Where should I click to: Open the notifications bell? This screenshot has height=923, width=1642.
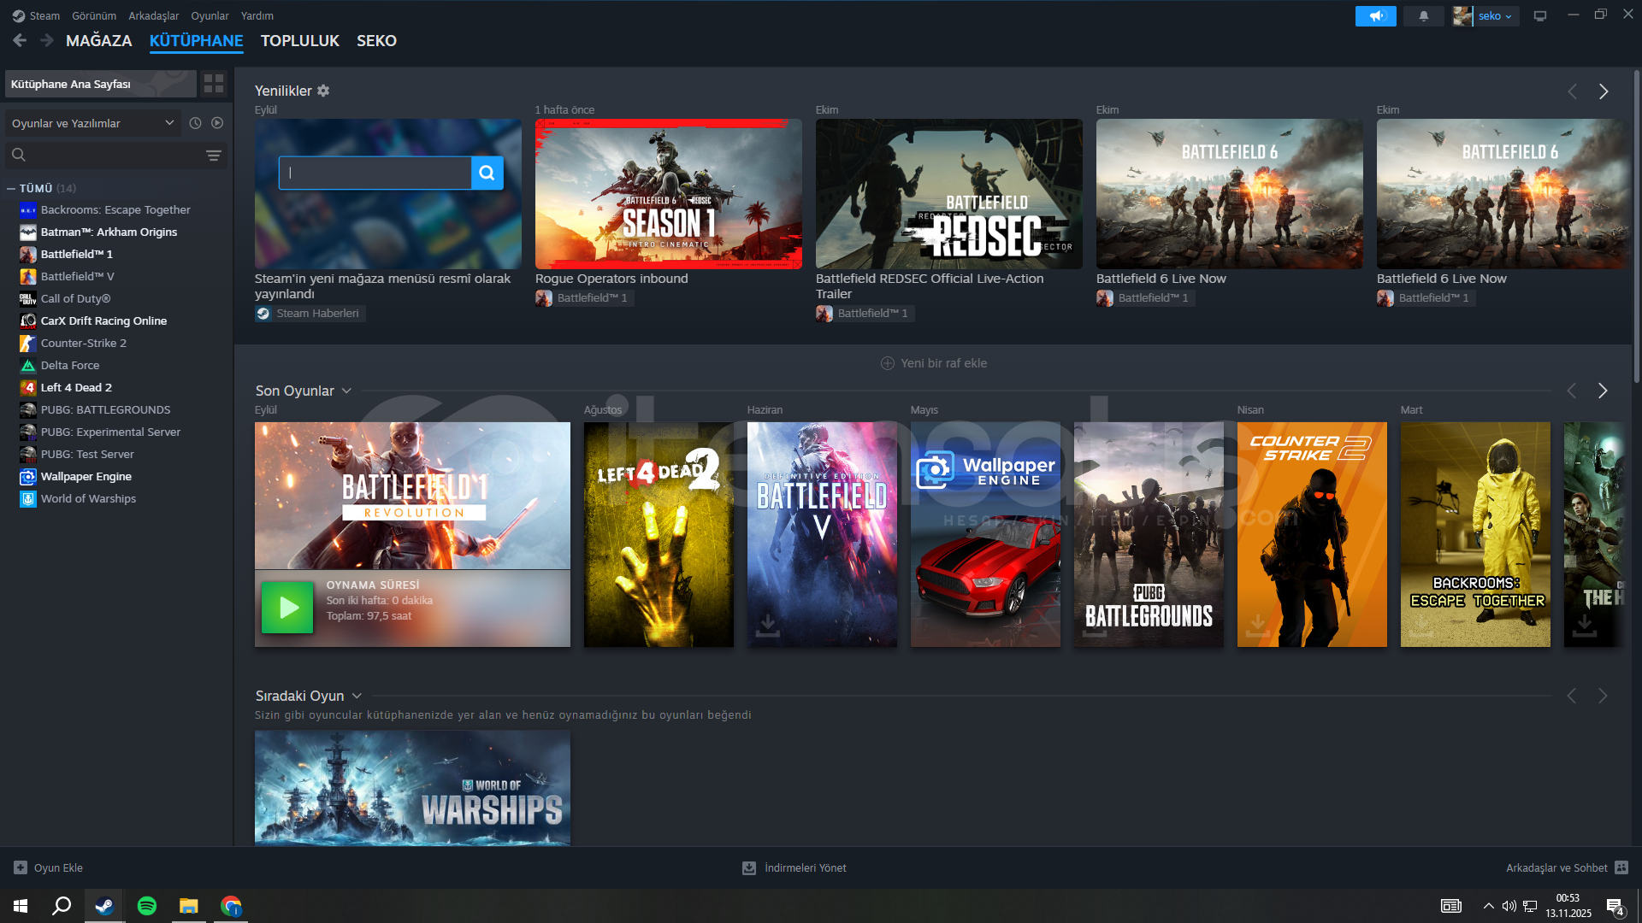(x=1424, y=16)
